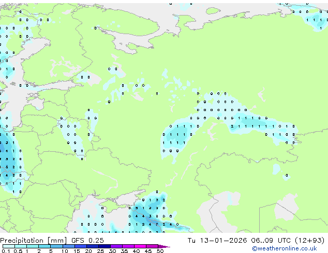Screen dimensions: 328x253
Task: Click the '40' legend scale label
Action: (136, 251)
